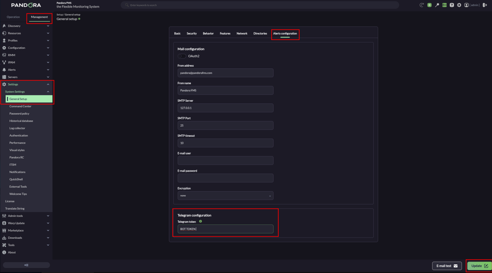Collapse the System Settings submenu chevron

[x=48, y=92]
